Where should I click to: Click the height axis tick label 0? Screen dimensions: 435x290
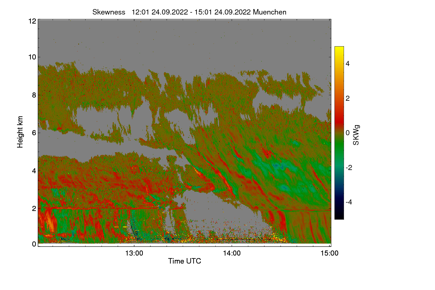[34, 244]
